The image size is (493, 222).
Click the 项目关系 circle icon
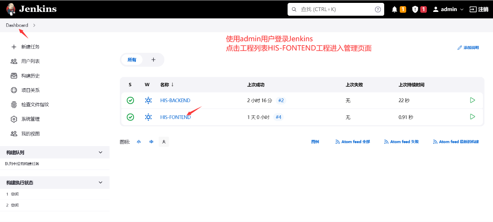[x=14, y=90]
